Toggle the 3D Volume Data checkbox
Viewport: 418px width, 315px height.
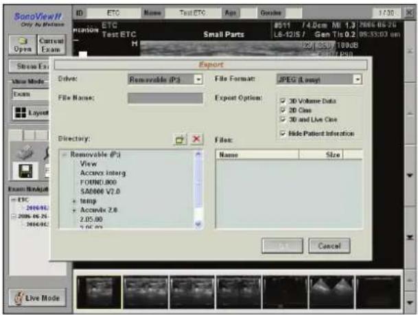pos(283,101)
